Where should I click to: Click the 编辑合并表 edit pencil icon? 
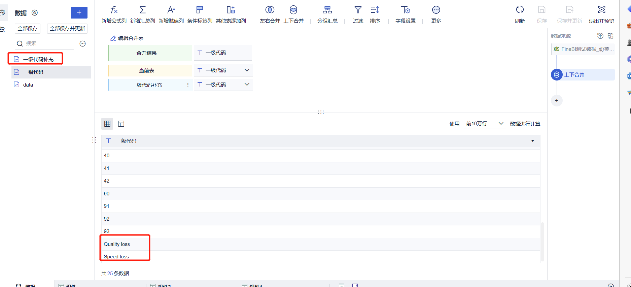113,38
